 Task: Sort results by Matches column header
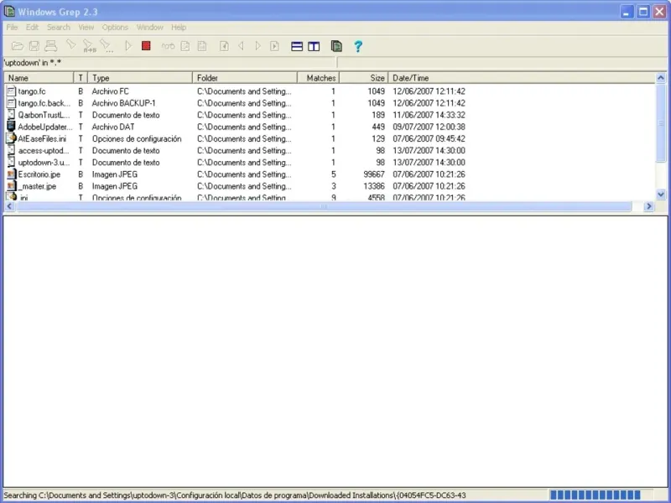(319, 78)
